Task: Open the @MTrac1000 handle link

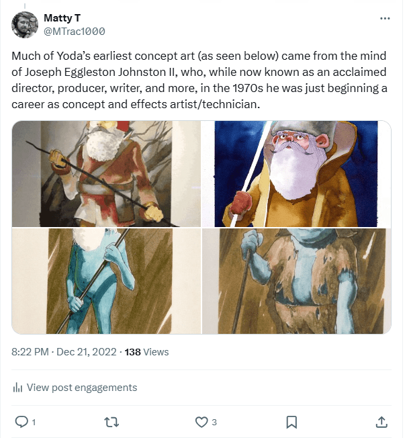Action: pos(75,32)
